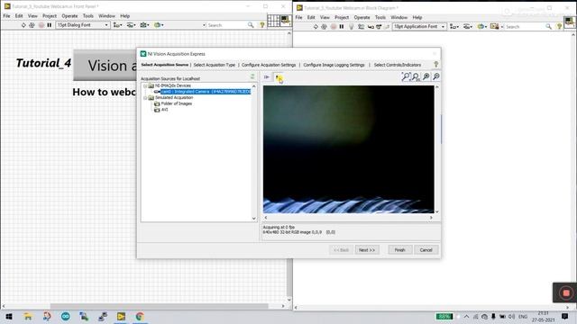The width and height of the screenshot is (577, 324).
Task: Click the single-shot acquire play icon
Action: point(267,77)
